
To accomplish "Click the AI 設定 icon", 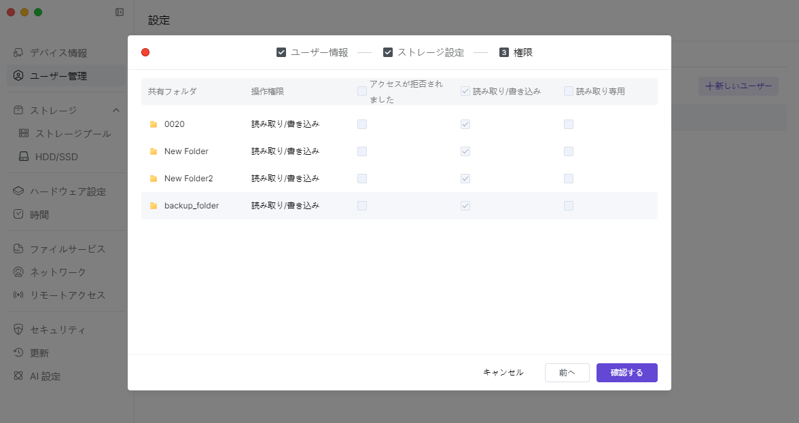I will pos(18,376).
